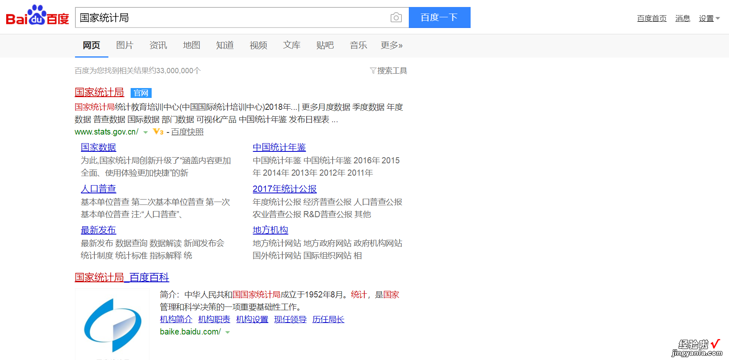Visit the baike.baidu.com URL
Viewport: 729px width, 360px height.
tap(190, 332)
